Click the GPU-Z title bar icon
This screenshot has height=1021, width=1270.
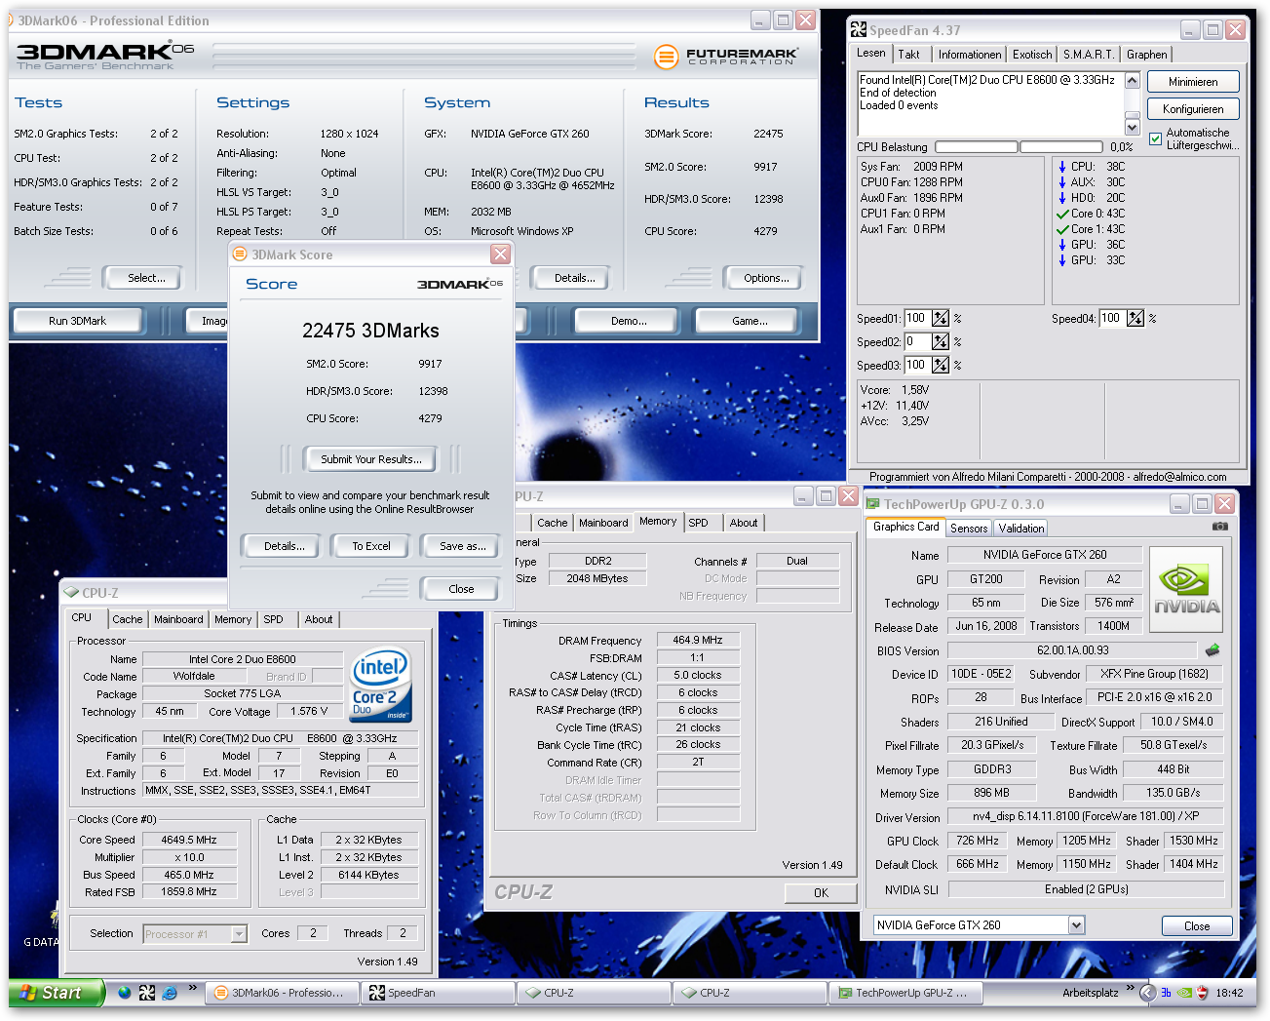pyautogui.click(x=873, y=503)
